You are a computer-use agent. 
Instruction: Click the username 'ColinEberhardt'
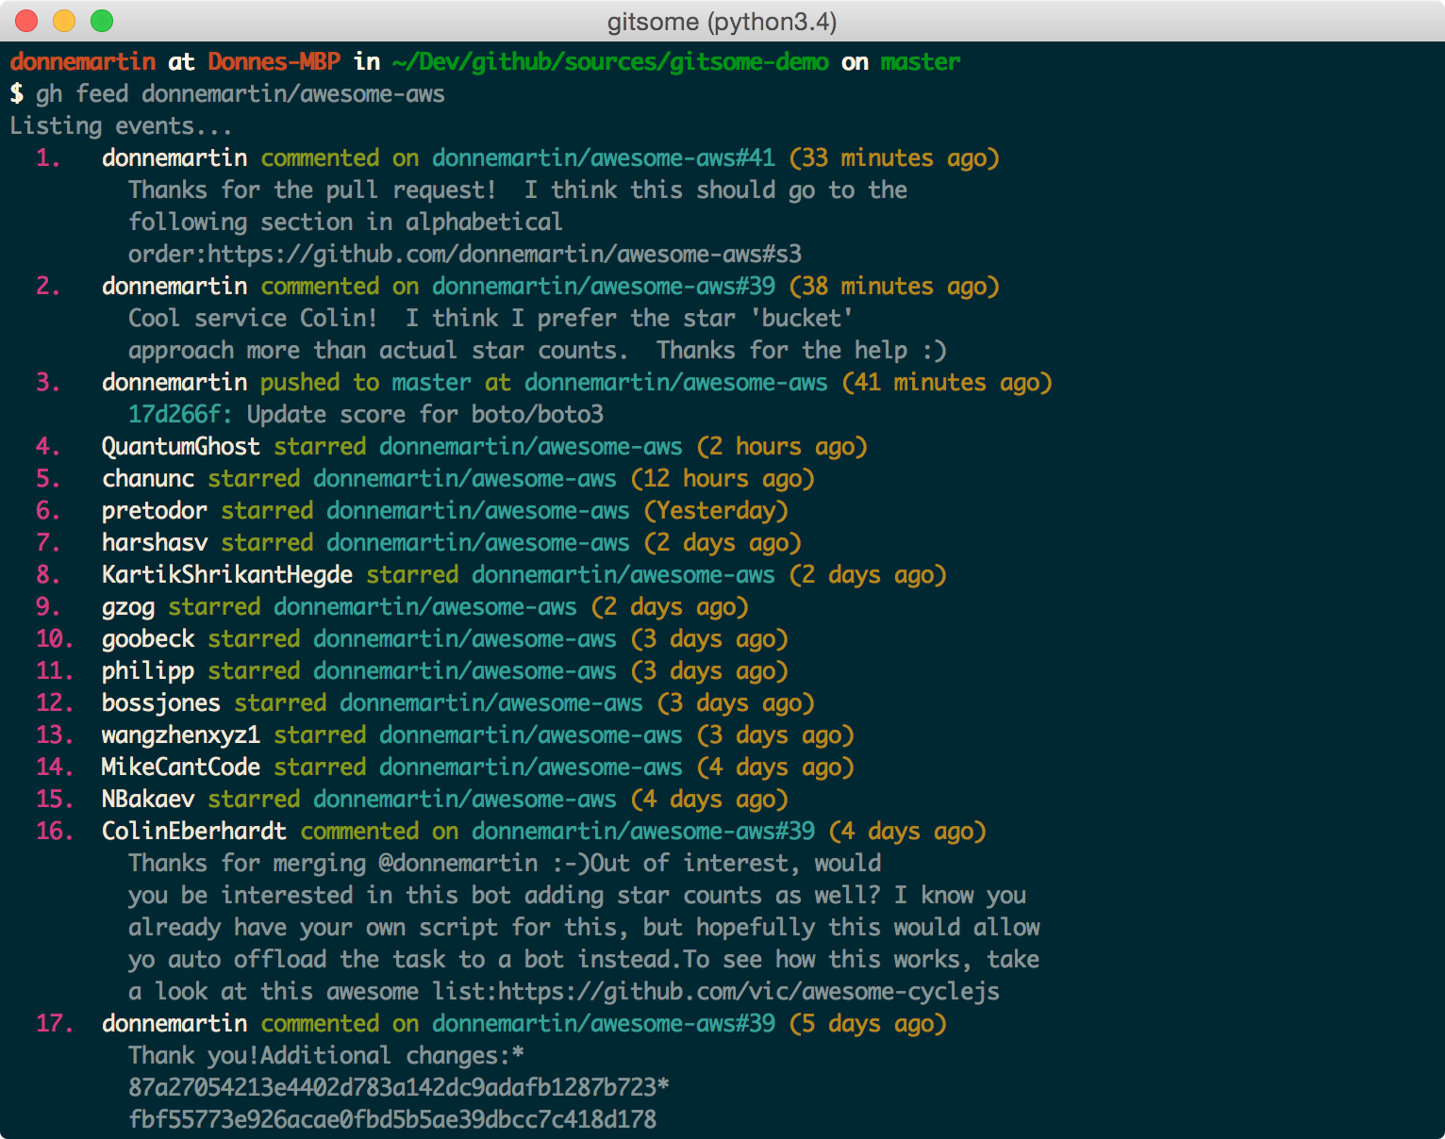pyautogui.click(x=194, y=832)
